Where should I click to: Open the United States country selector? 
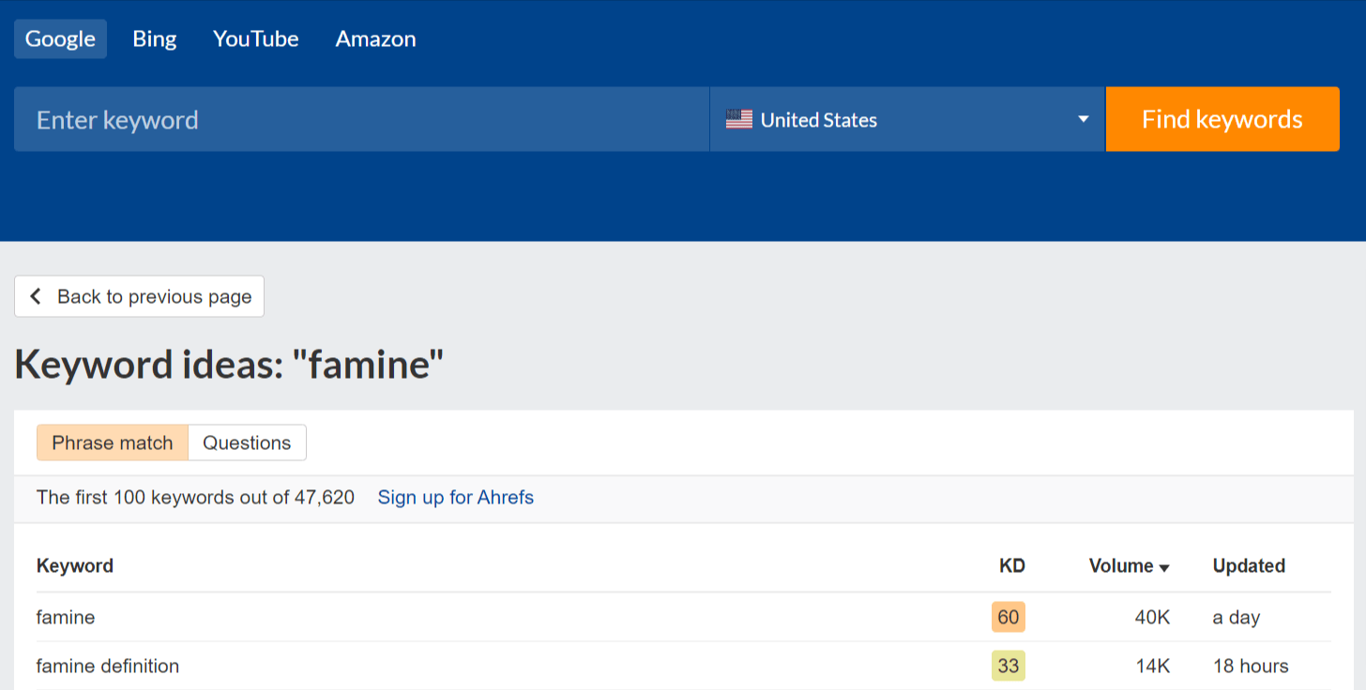point(906,119)
